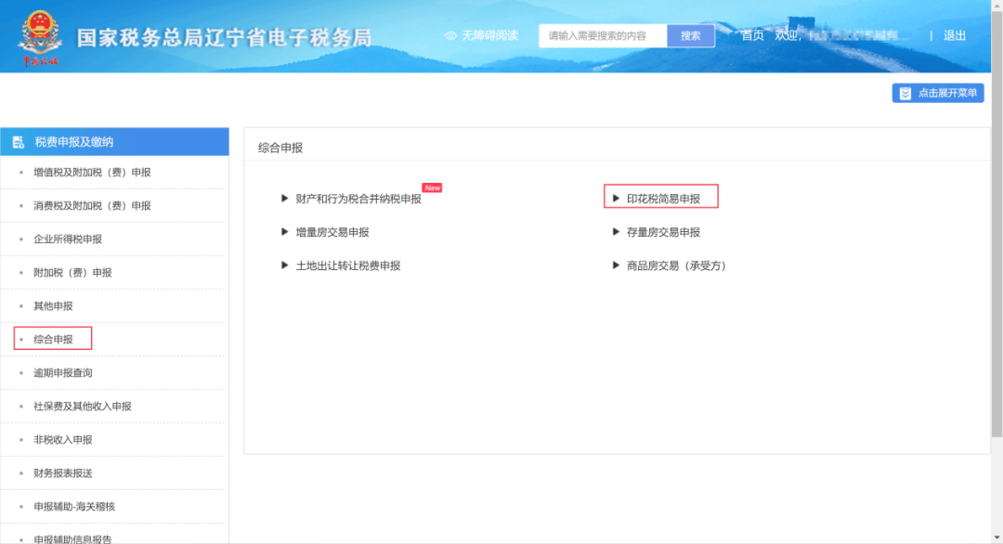Expand the arrow before 商品房交易（承受方）
This screenshot has width=1003, height=544.
[x=616, y=265]
